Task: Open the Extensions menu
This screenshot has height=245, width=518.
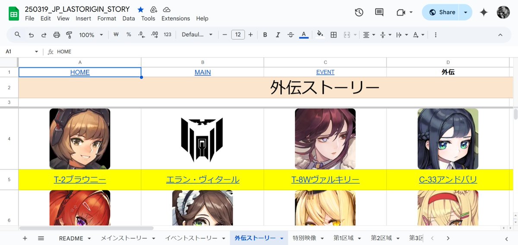Action: pyautogui.click(x=176, y=19)
